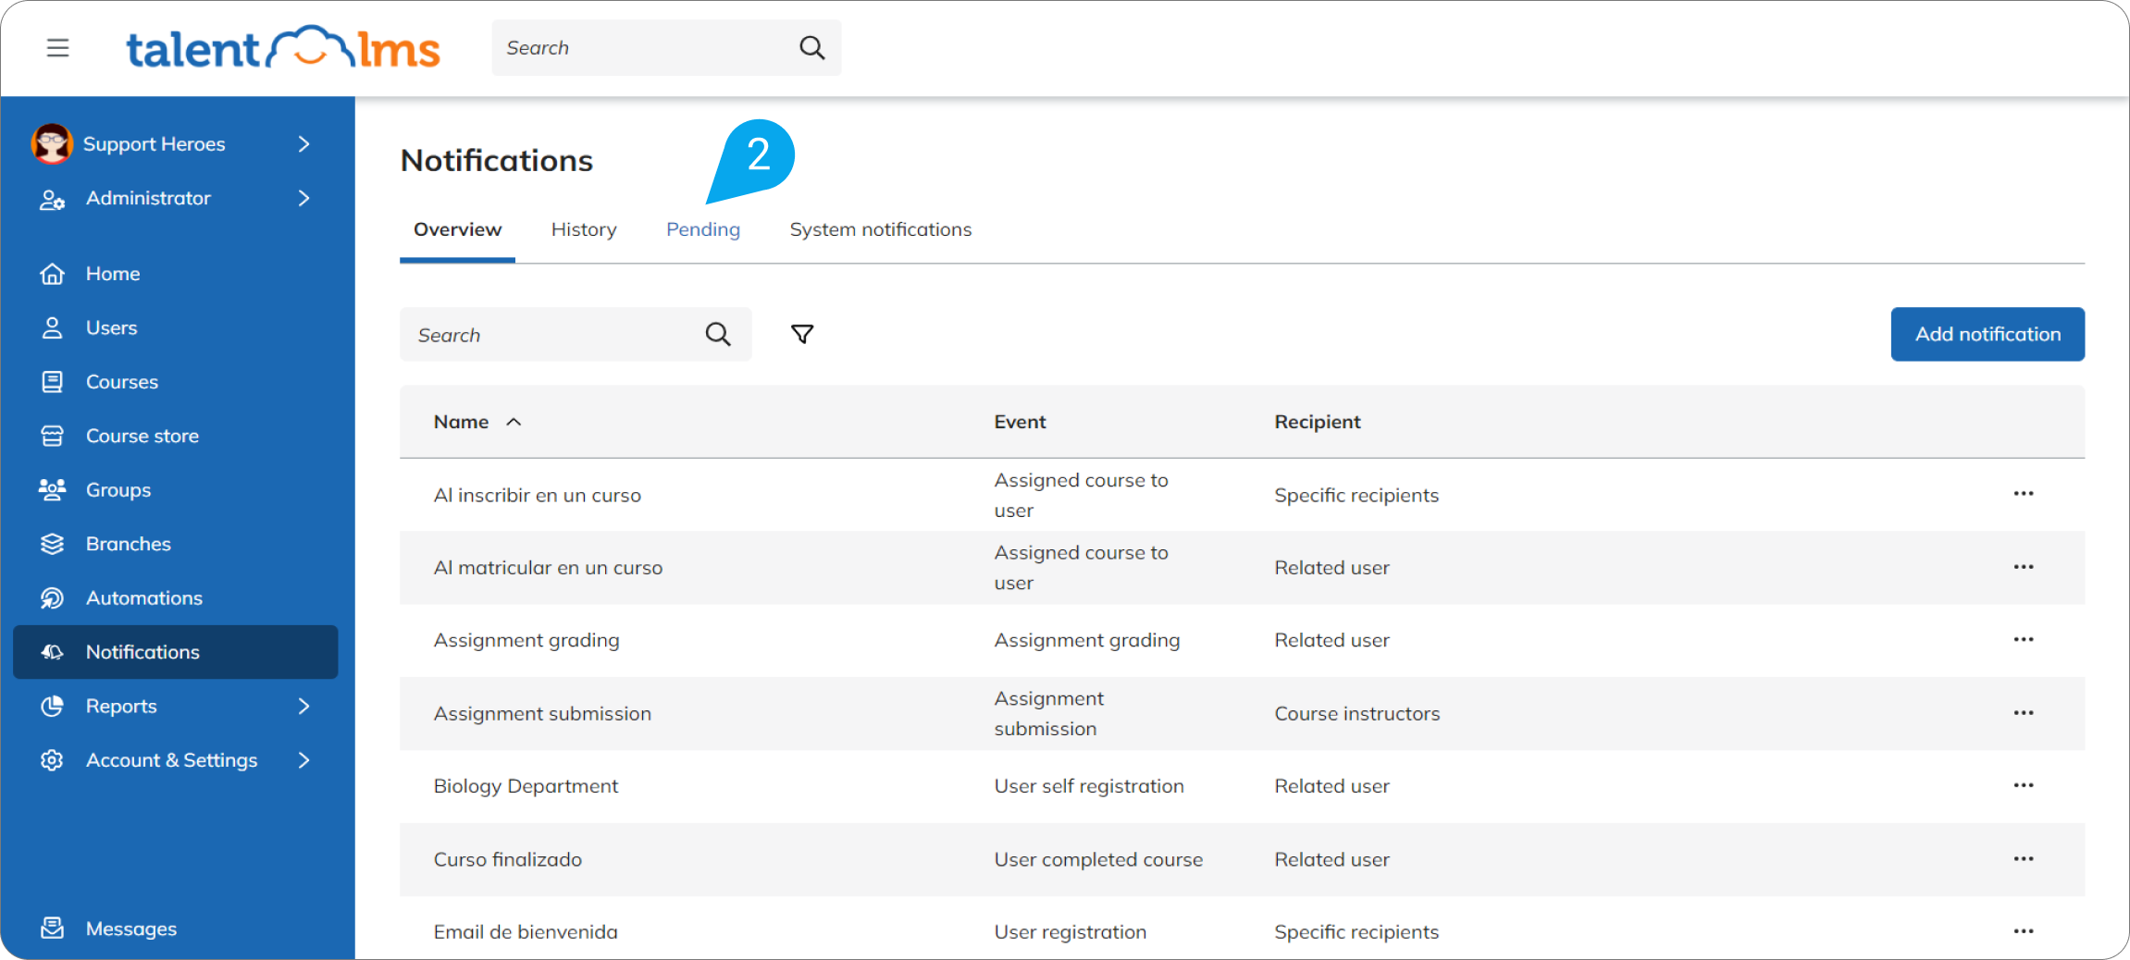Open Reports from the sidebar
This screenshot has height=960, width=2130.
point(121,706)
